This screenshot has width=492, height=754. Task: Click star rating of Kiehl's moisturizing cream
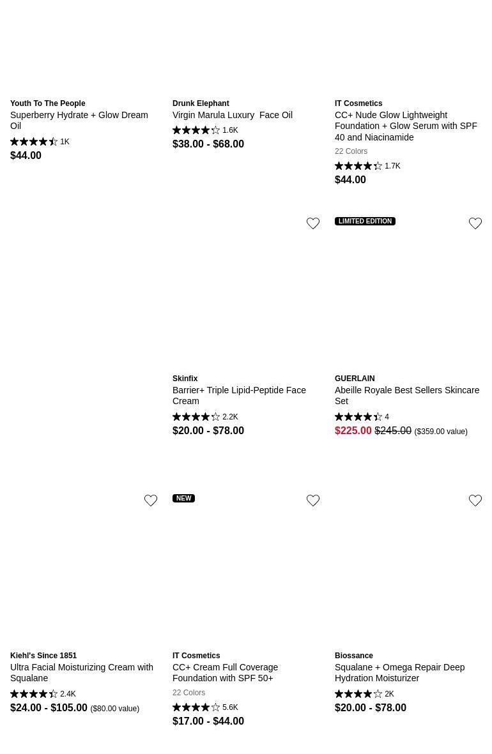tap(34, 694)
